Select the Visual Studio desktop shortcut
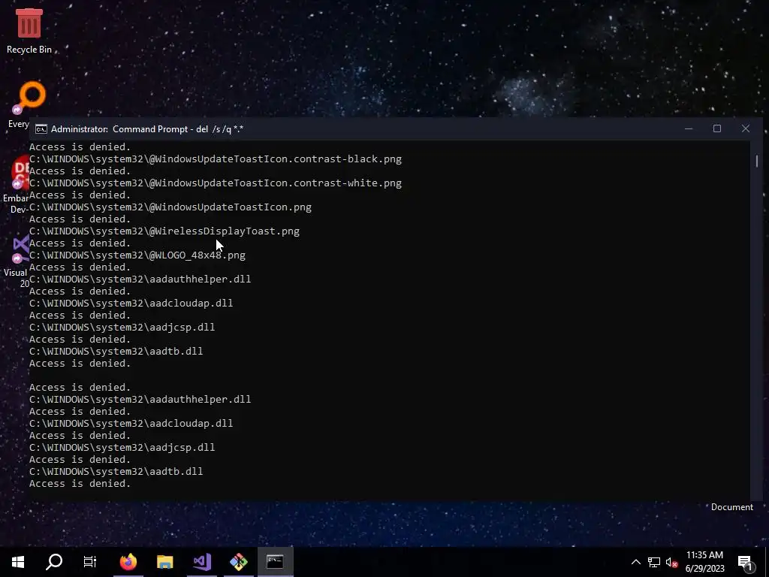 click(17, 262)
